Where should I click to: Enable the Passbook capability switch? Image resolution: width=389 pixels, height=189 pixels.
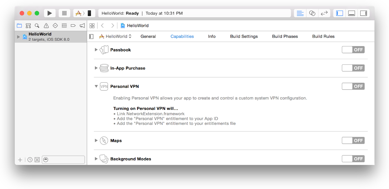pos(353,50)
